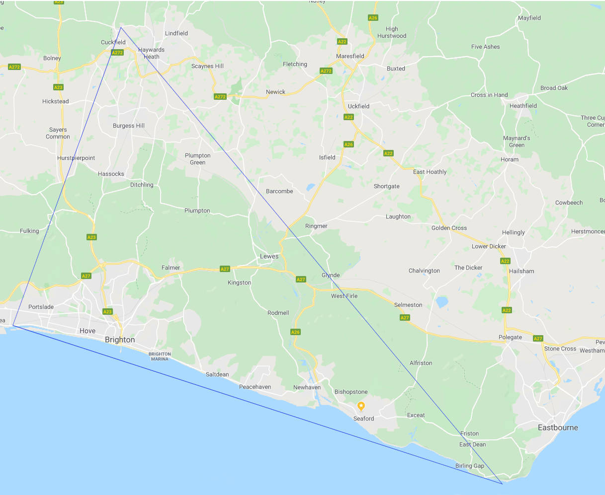Select the Newhaven town label
The height and width of the screenshot is (495, 605).
(x=307, y=387)
